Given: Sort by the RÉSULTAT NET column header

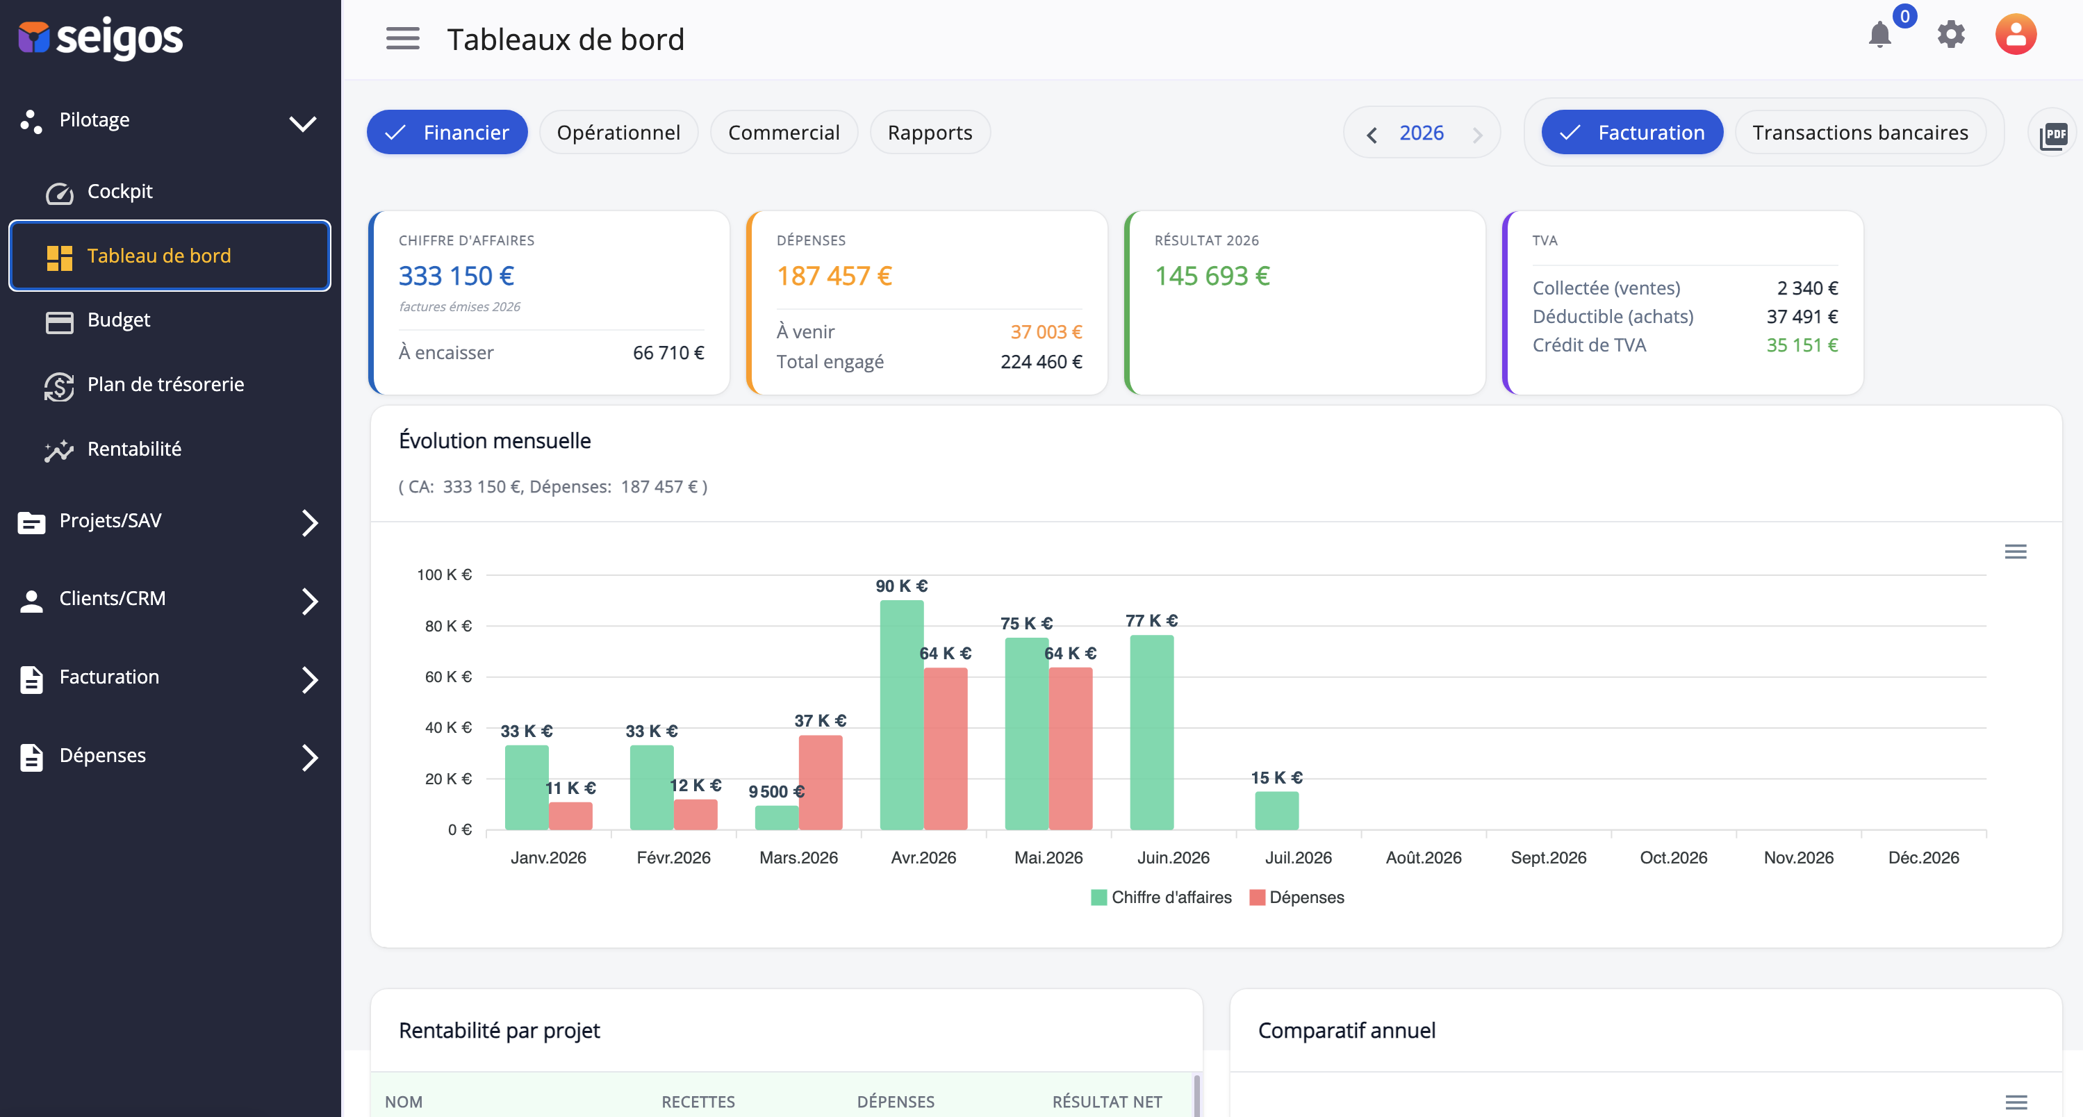Looking at the screenshot, I should [x=1107, y=1102].
